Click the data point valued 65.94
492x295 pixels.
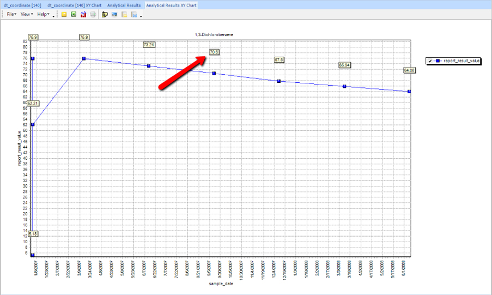344,86
